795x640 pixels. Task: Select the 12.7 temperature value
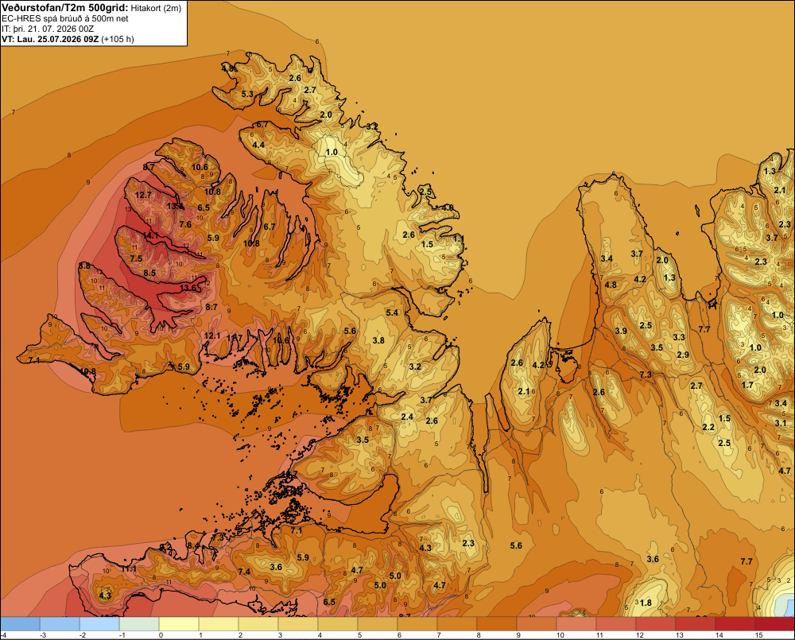(x=143, y=196)
